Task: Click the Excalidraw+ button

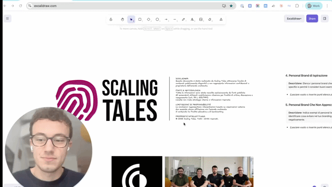Action: pos(294,19)
